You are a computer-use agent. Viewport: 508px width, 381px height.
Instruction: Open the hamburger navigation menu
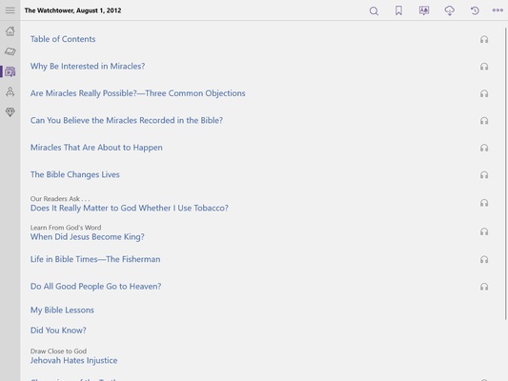coord(10,10)
